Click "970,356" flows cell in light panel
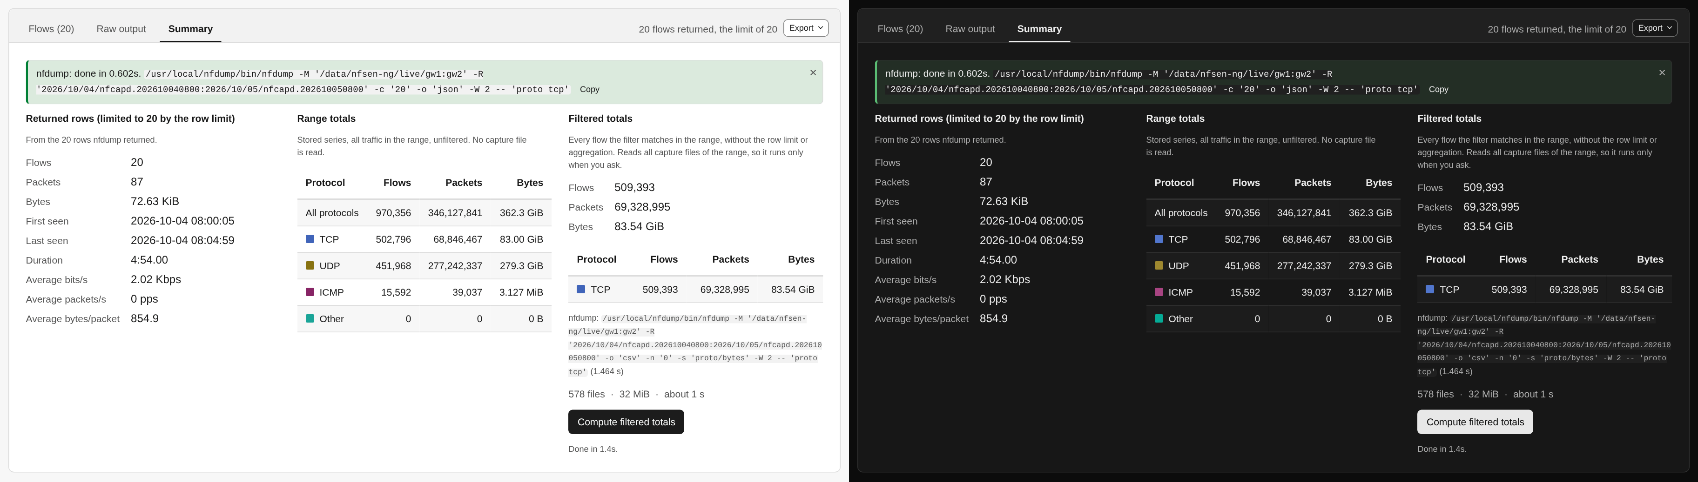Viewport: 1698px width, 482px height. (393, 213)
